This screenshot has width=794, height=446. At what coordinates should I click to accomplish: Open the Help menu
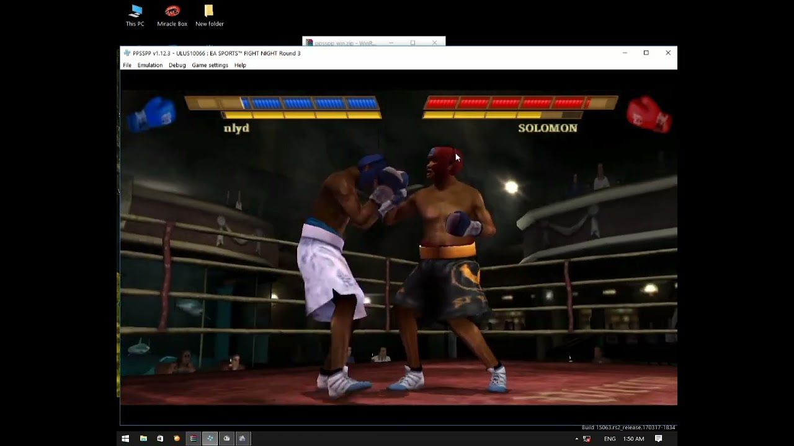pos(240,65)
